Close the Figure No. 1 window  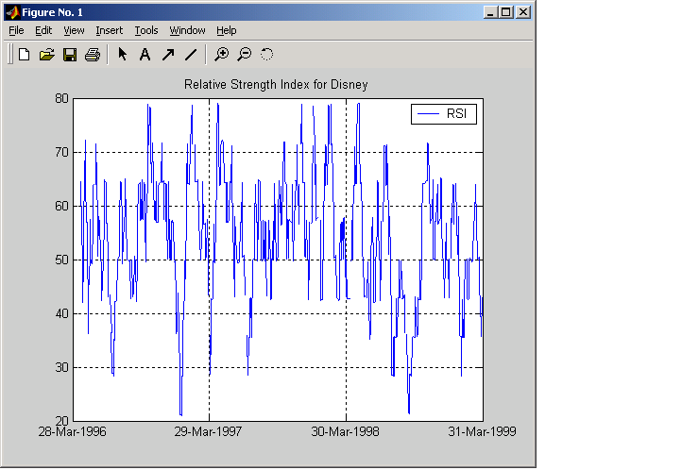523,12
